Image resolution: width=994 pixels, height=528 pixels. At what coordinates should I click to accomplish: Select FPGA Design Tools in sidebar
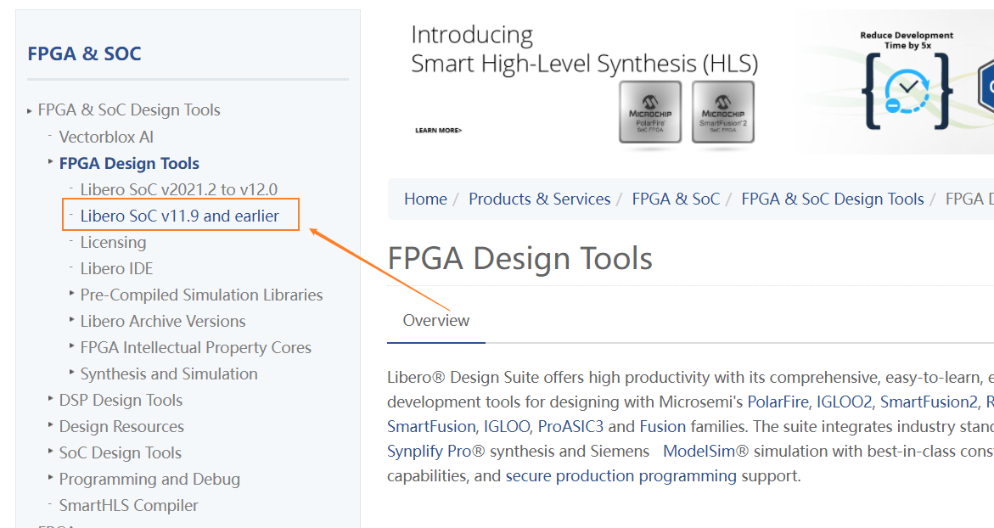coord(129,164)
